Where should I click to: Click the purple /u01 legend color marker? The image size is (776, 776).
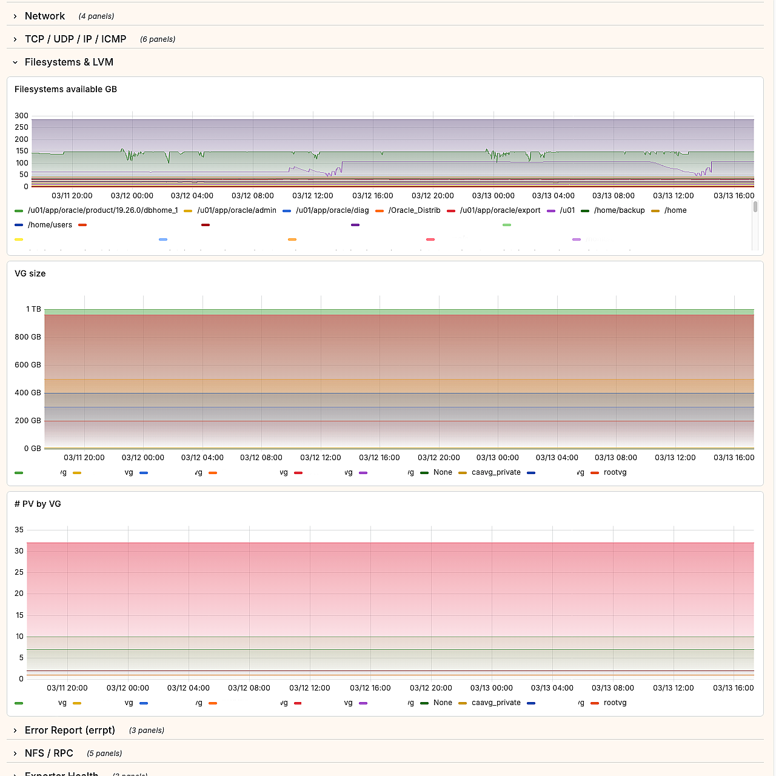551,211
